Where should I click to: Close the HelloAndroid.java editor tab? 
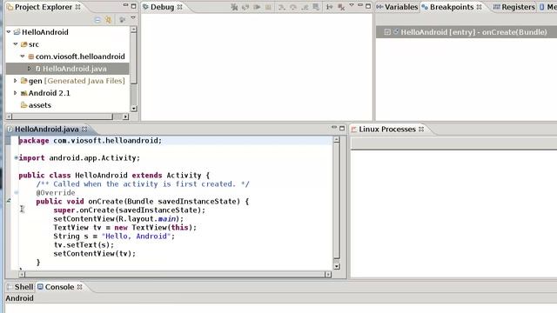[x=84, y=130]
